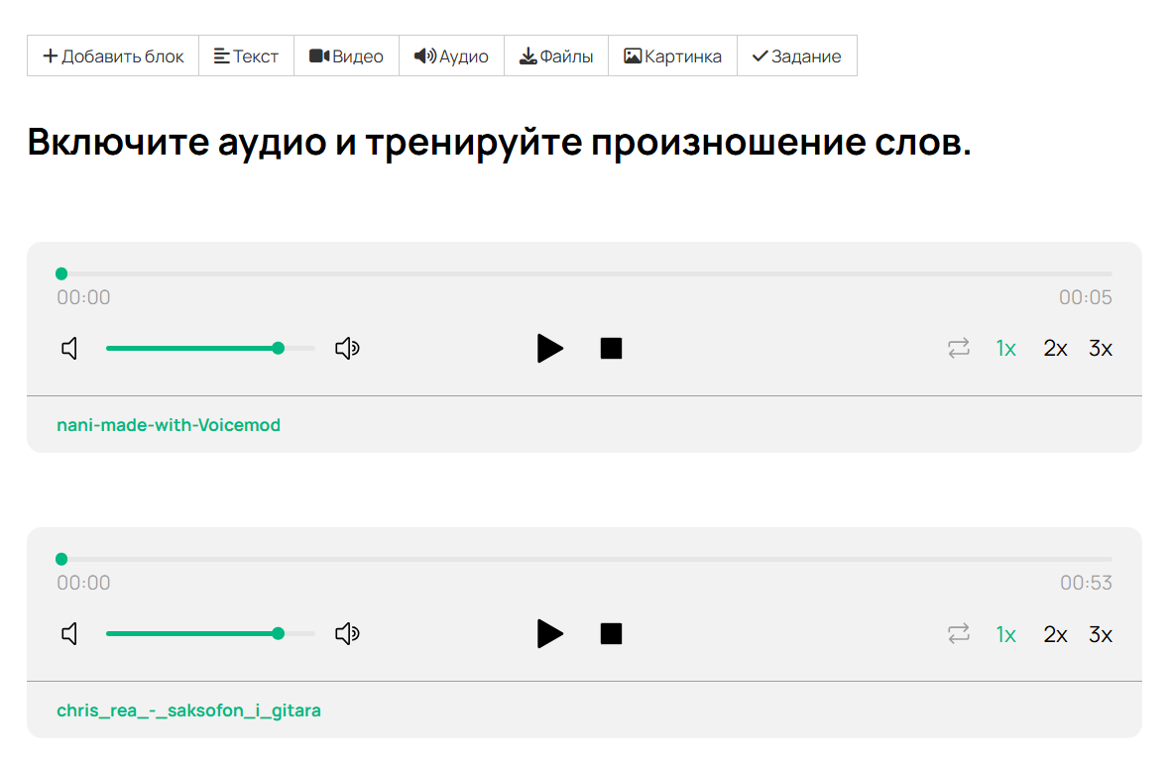Viewport: 1170px width, 760px height.
Task: Stop the nani-made-with-Voicemod audio
Action: click(x=611, y=349)
